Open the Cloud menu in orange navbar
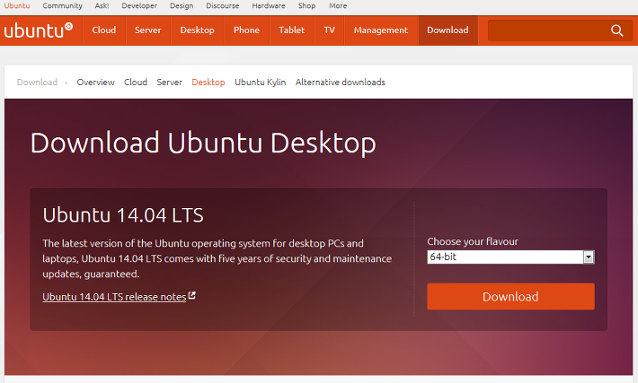 pyautogui.click(x=104, y=30)
